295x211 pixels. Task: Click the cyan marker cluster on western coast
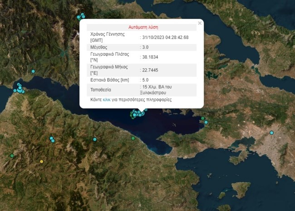20,89
